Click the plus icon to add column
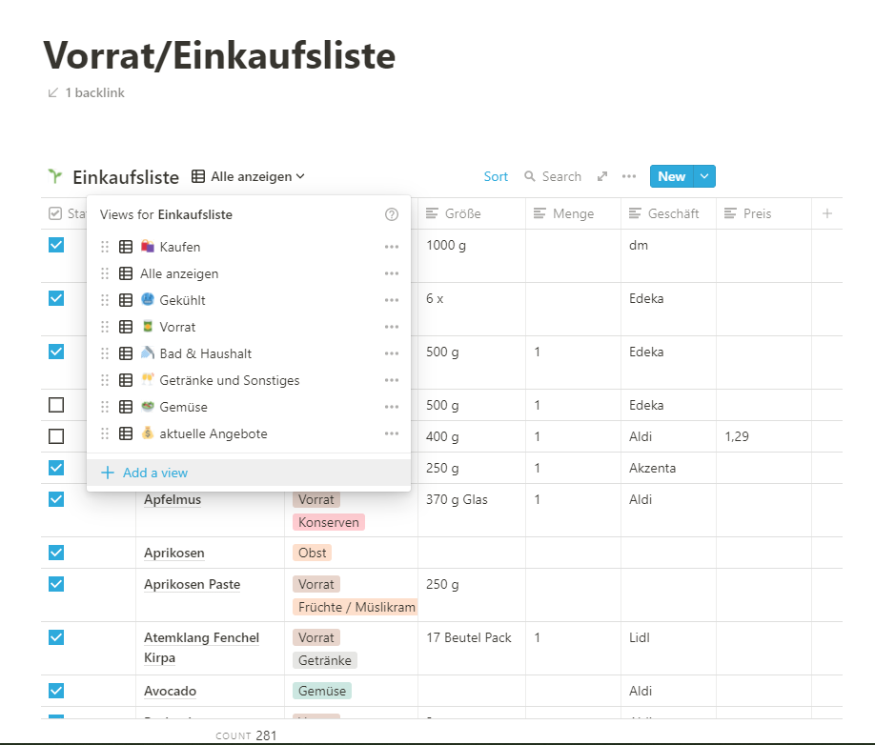 point(826,213)
